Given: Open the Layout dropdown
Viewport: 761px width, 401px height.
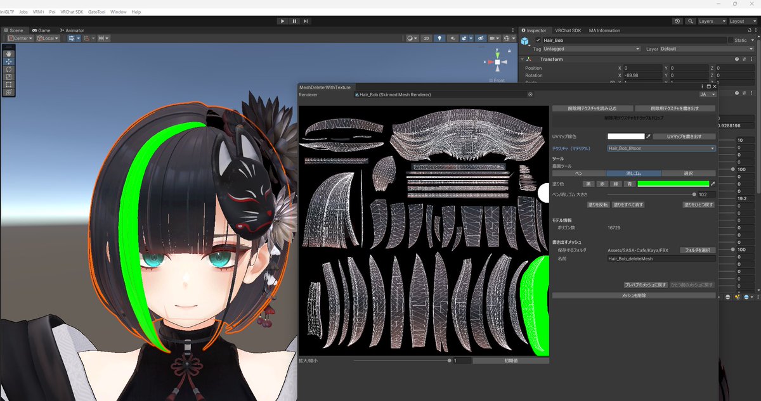Looking at the screenshot, I should (x=743, y=21).
